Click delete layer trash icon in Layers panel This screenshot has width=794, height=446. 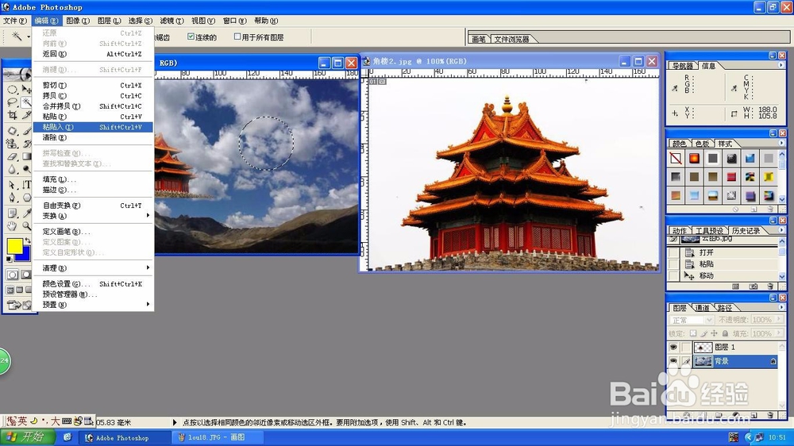[x=771, y=415]
